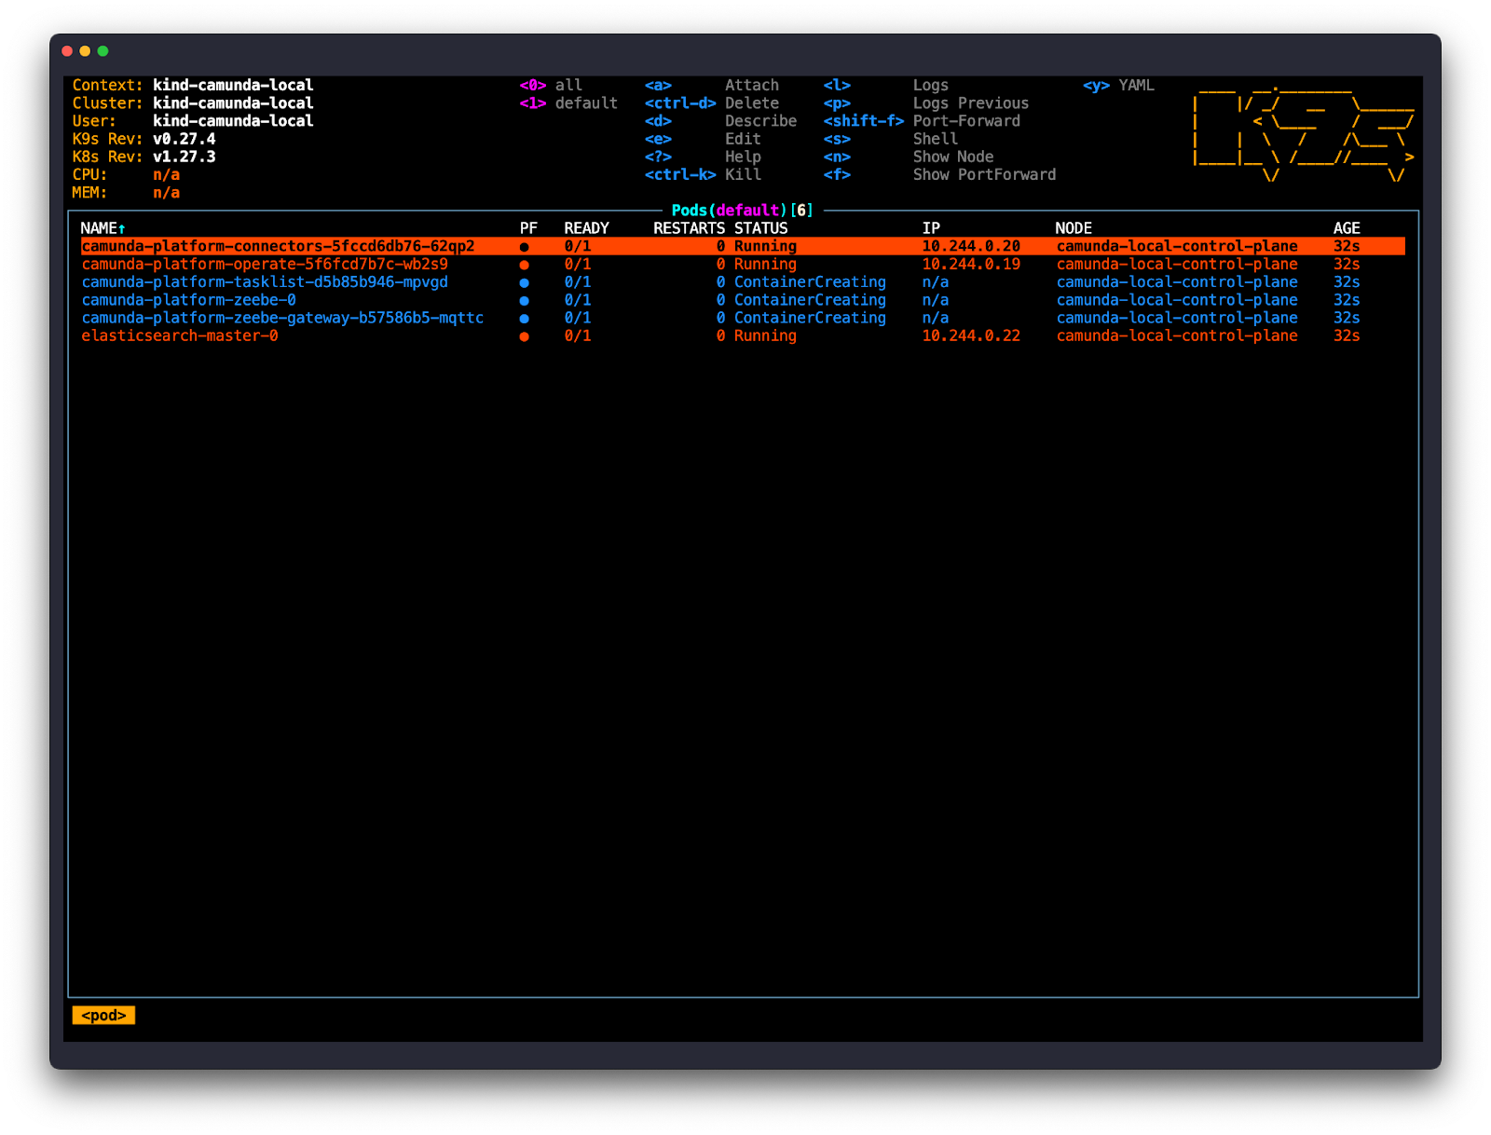The image size is (1491, 1135).
Task: Click the <pod> breadcrumb at bottom
Action: click(103, 1015)
